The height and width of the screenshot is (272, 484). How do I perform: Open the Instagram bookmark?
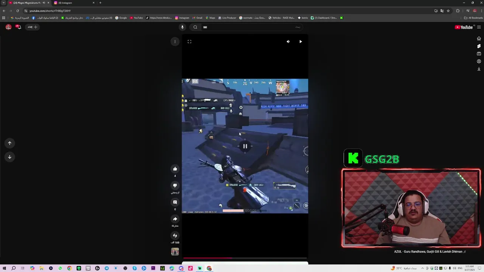(182, 18)
